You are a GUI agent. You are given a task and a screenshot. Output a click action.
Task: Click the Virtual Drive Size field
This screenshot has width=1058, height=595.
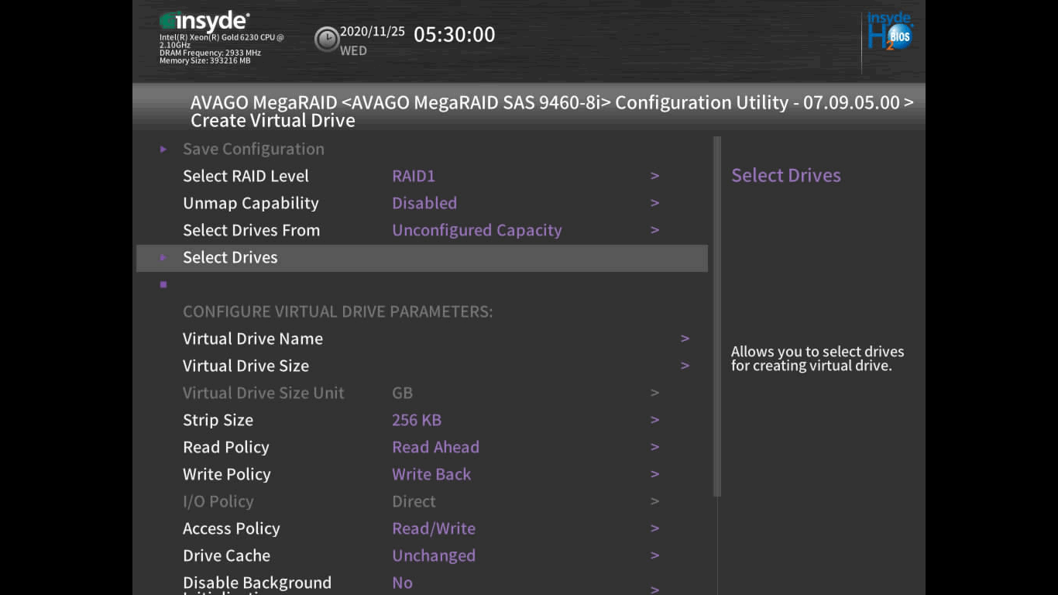[246, 366]
